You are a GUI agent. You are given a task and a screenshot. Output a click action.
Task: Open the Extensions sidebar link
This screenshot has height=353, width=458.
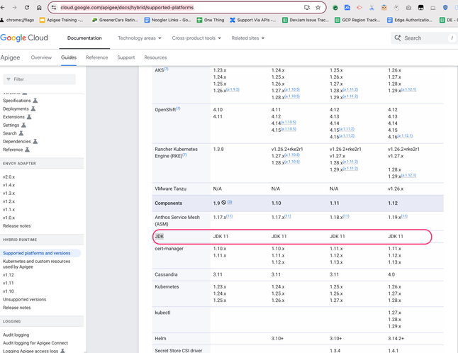[13, 117]
